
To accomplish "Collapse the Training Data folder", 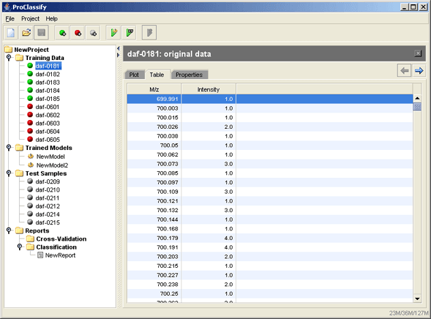I will coord(8,58).
